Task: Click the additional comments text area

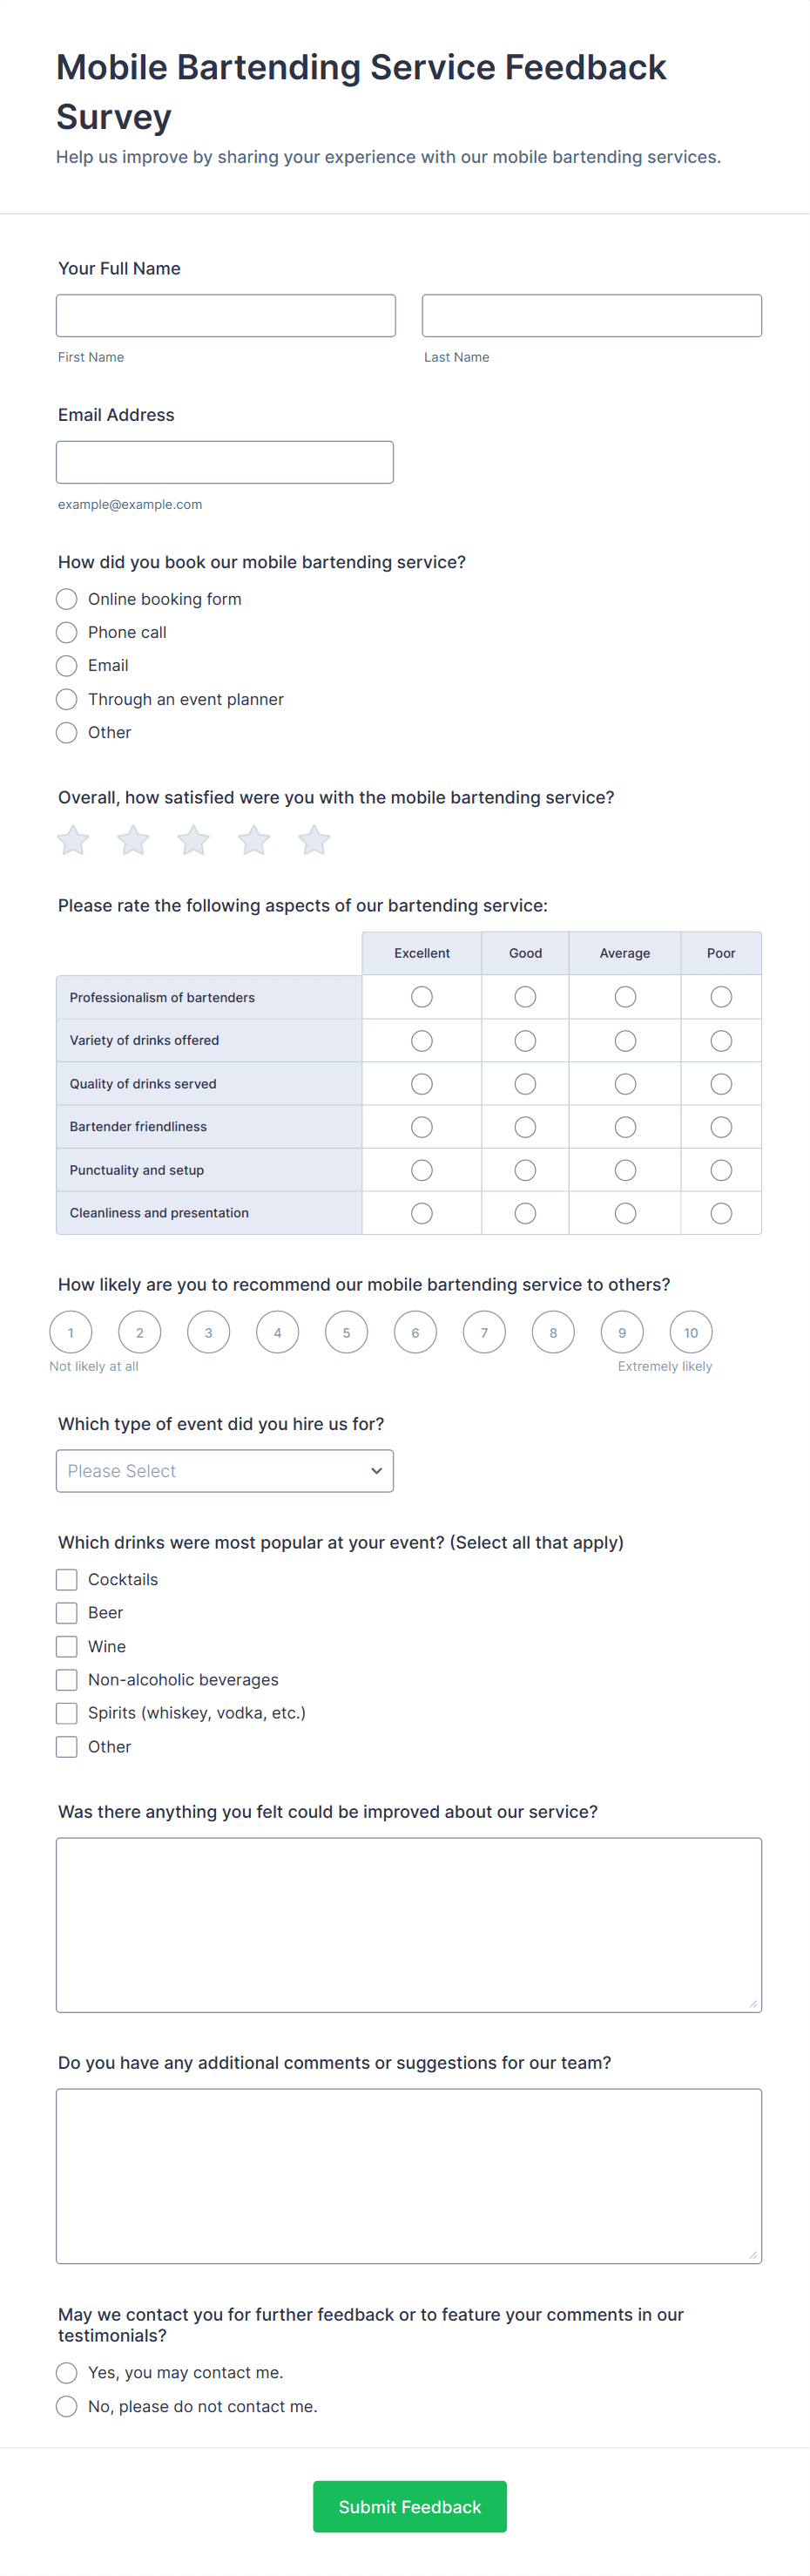Action: pos(409,2176)
